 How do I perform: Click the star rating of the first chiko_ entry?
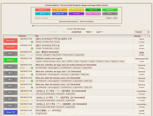click(25, 94)
